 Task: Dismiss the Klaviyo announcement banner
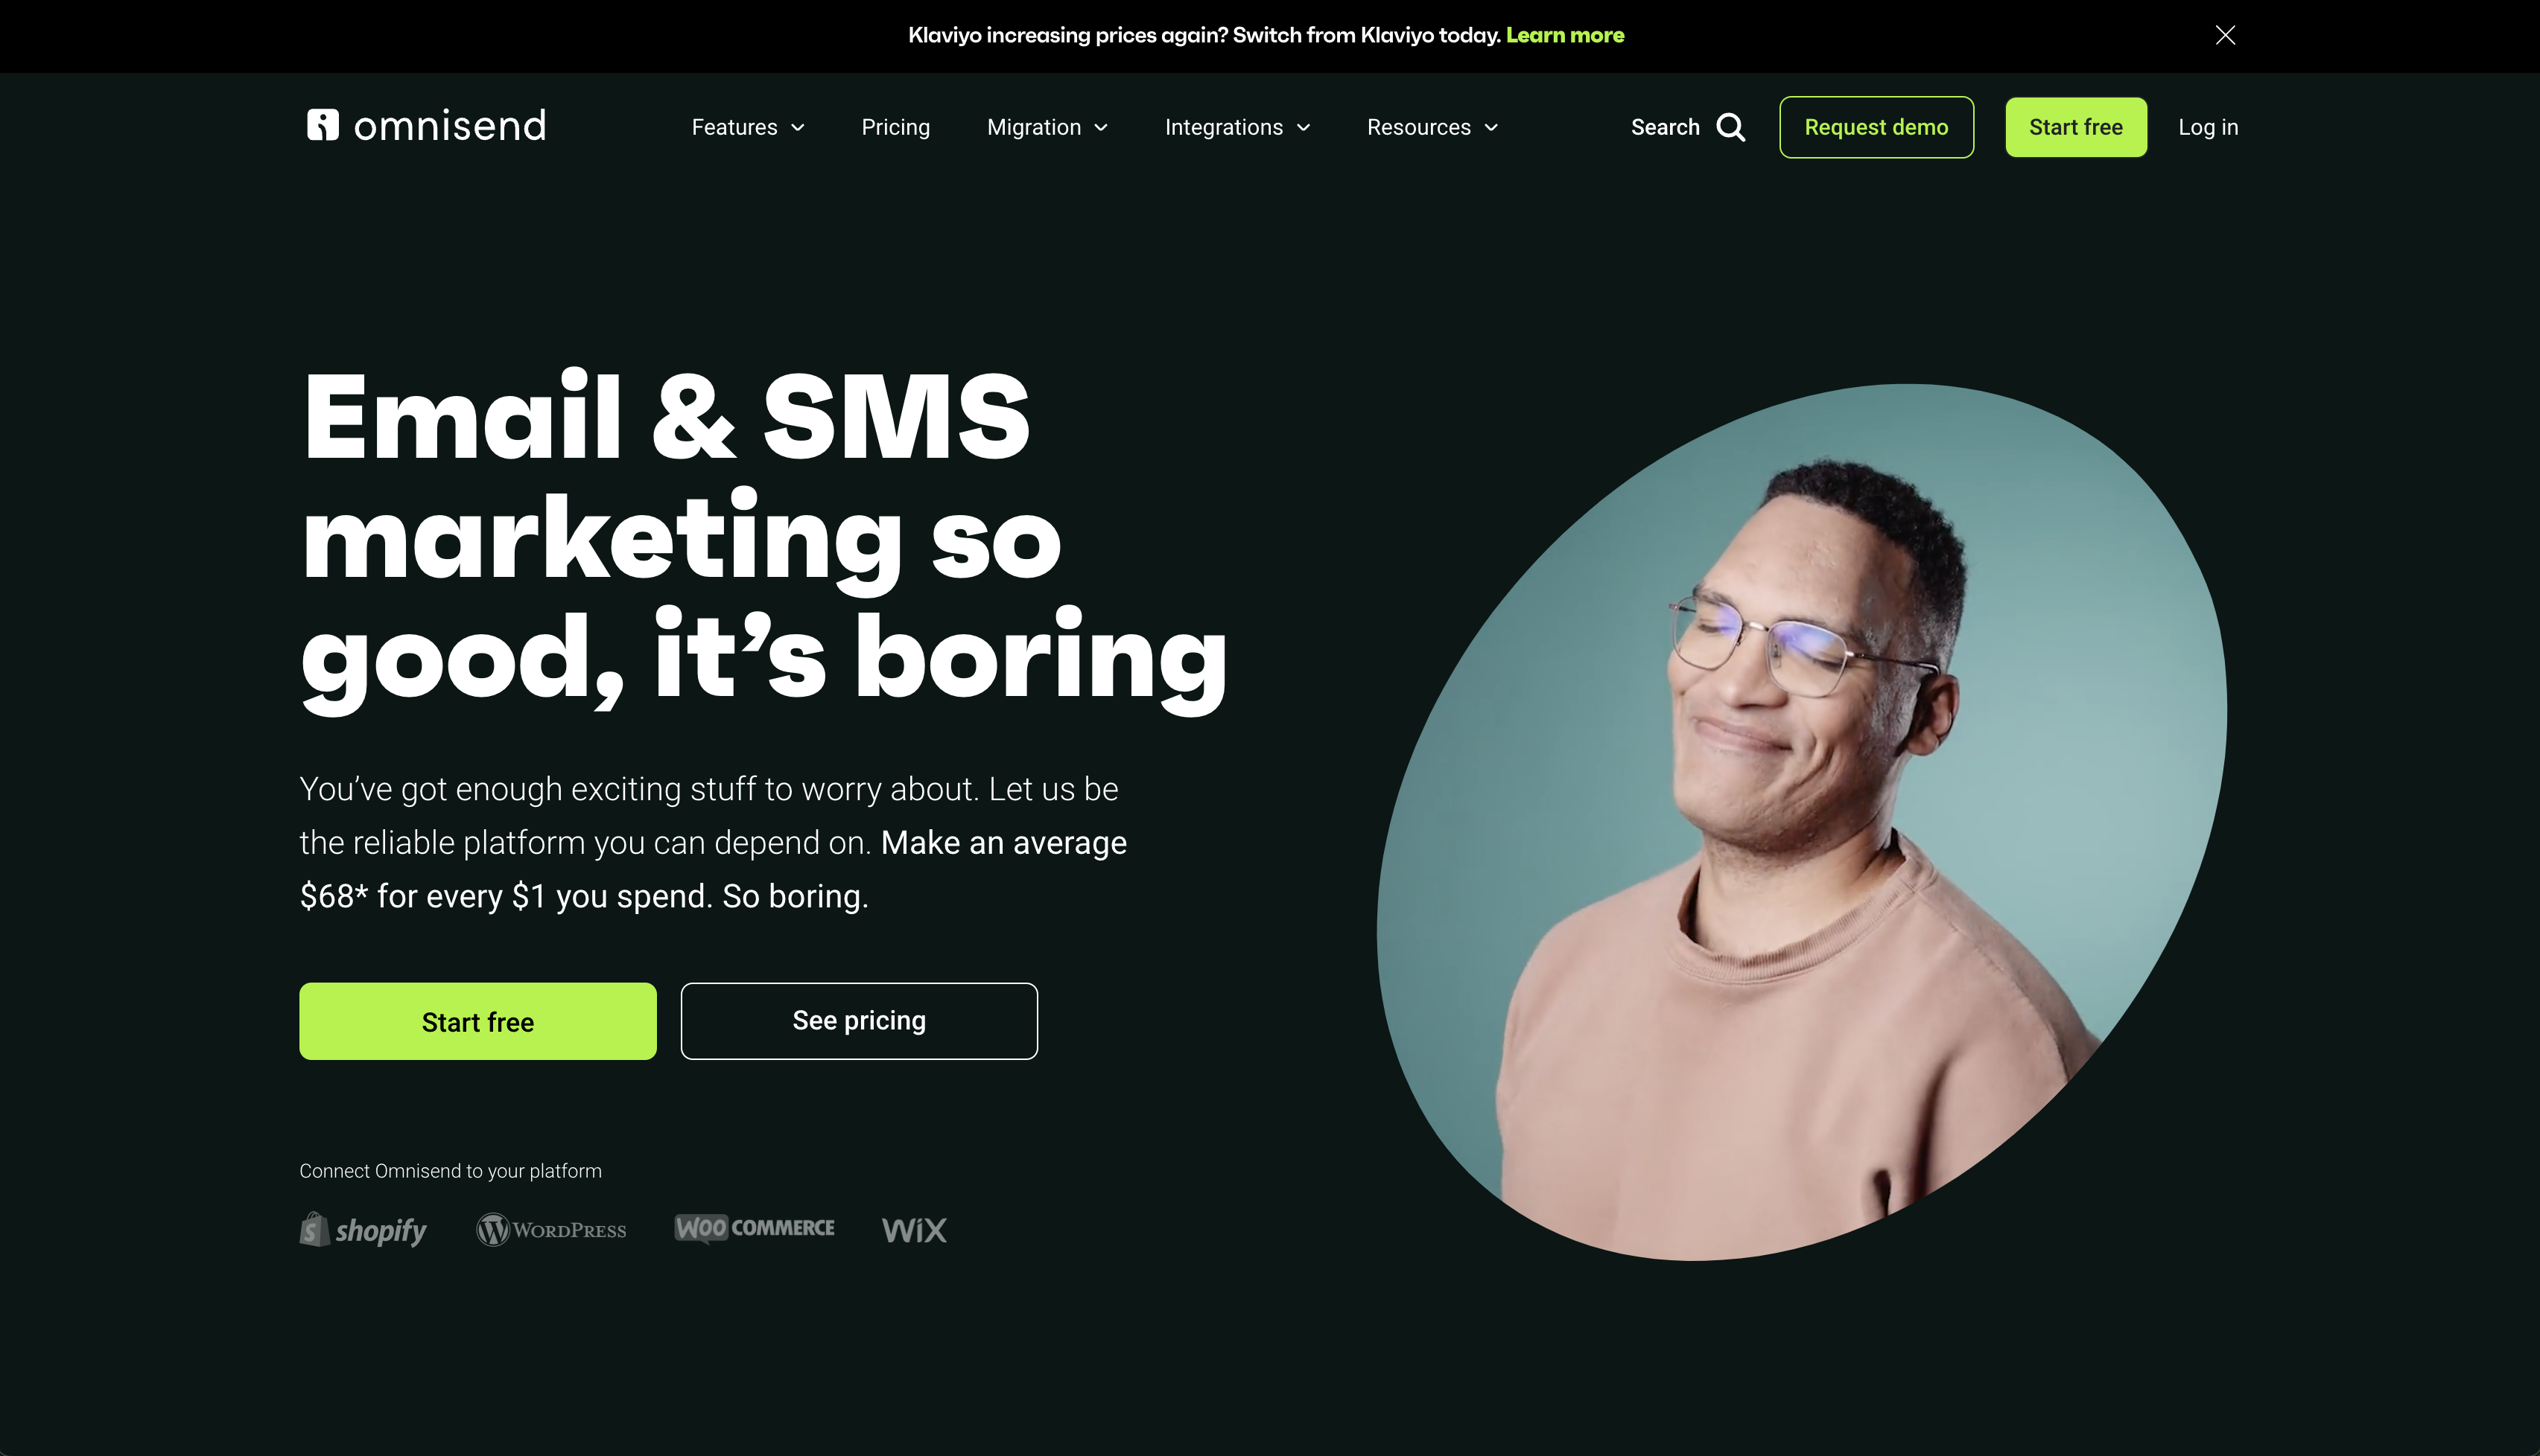2225,35
